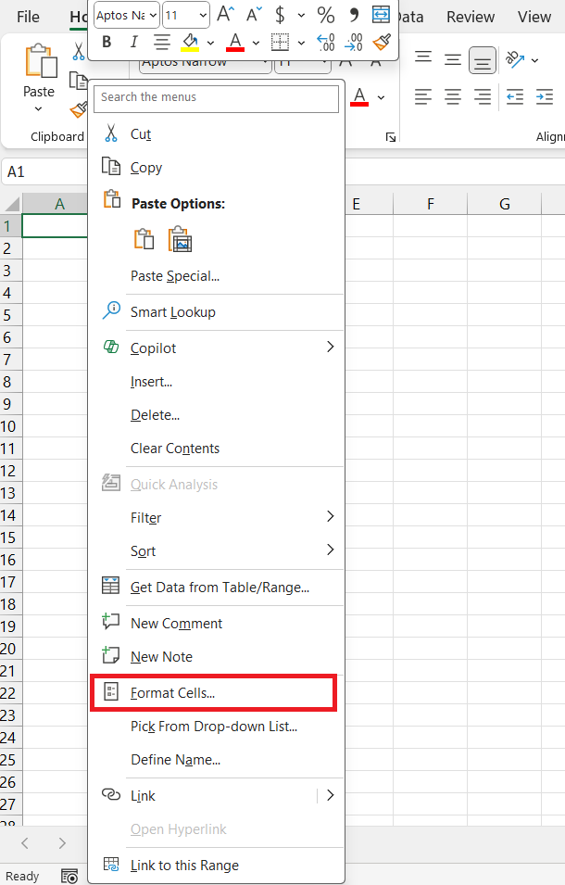Click the ribbon Cut scissors icon
The image size is (565, 885).
tap(79, 51)
